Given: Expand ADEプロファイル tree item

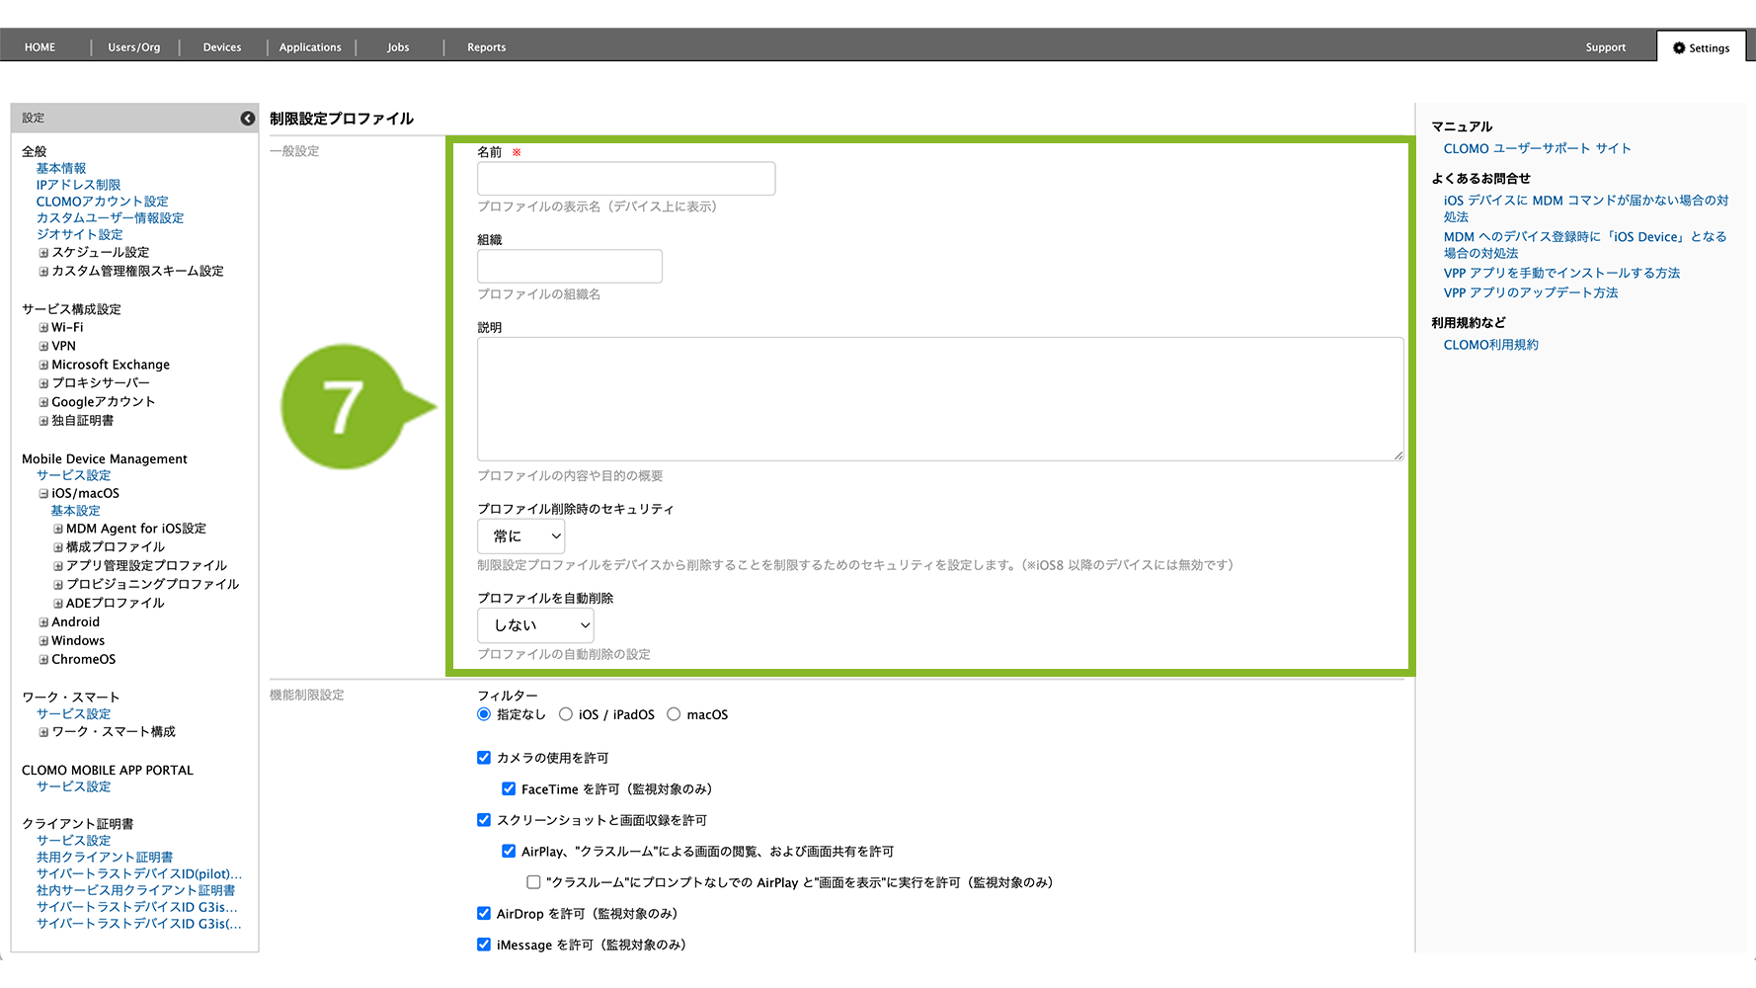Looking at the screenshot, I should pos(58,604).
